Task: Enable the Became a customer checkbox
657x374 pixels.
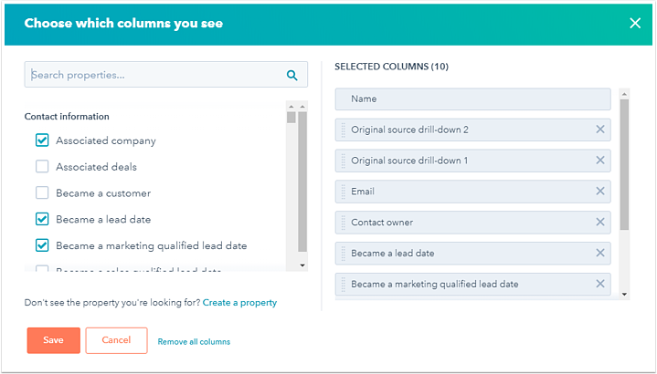Action: point(42,193)
